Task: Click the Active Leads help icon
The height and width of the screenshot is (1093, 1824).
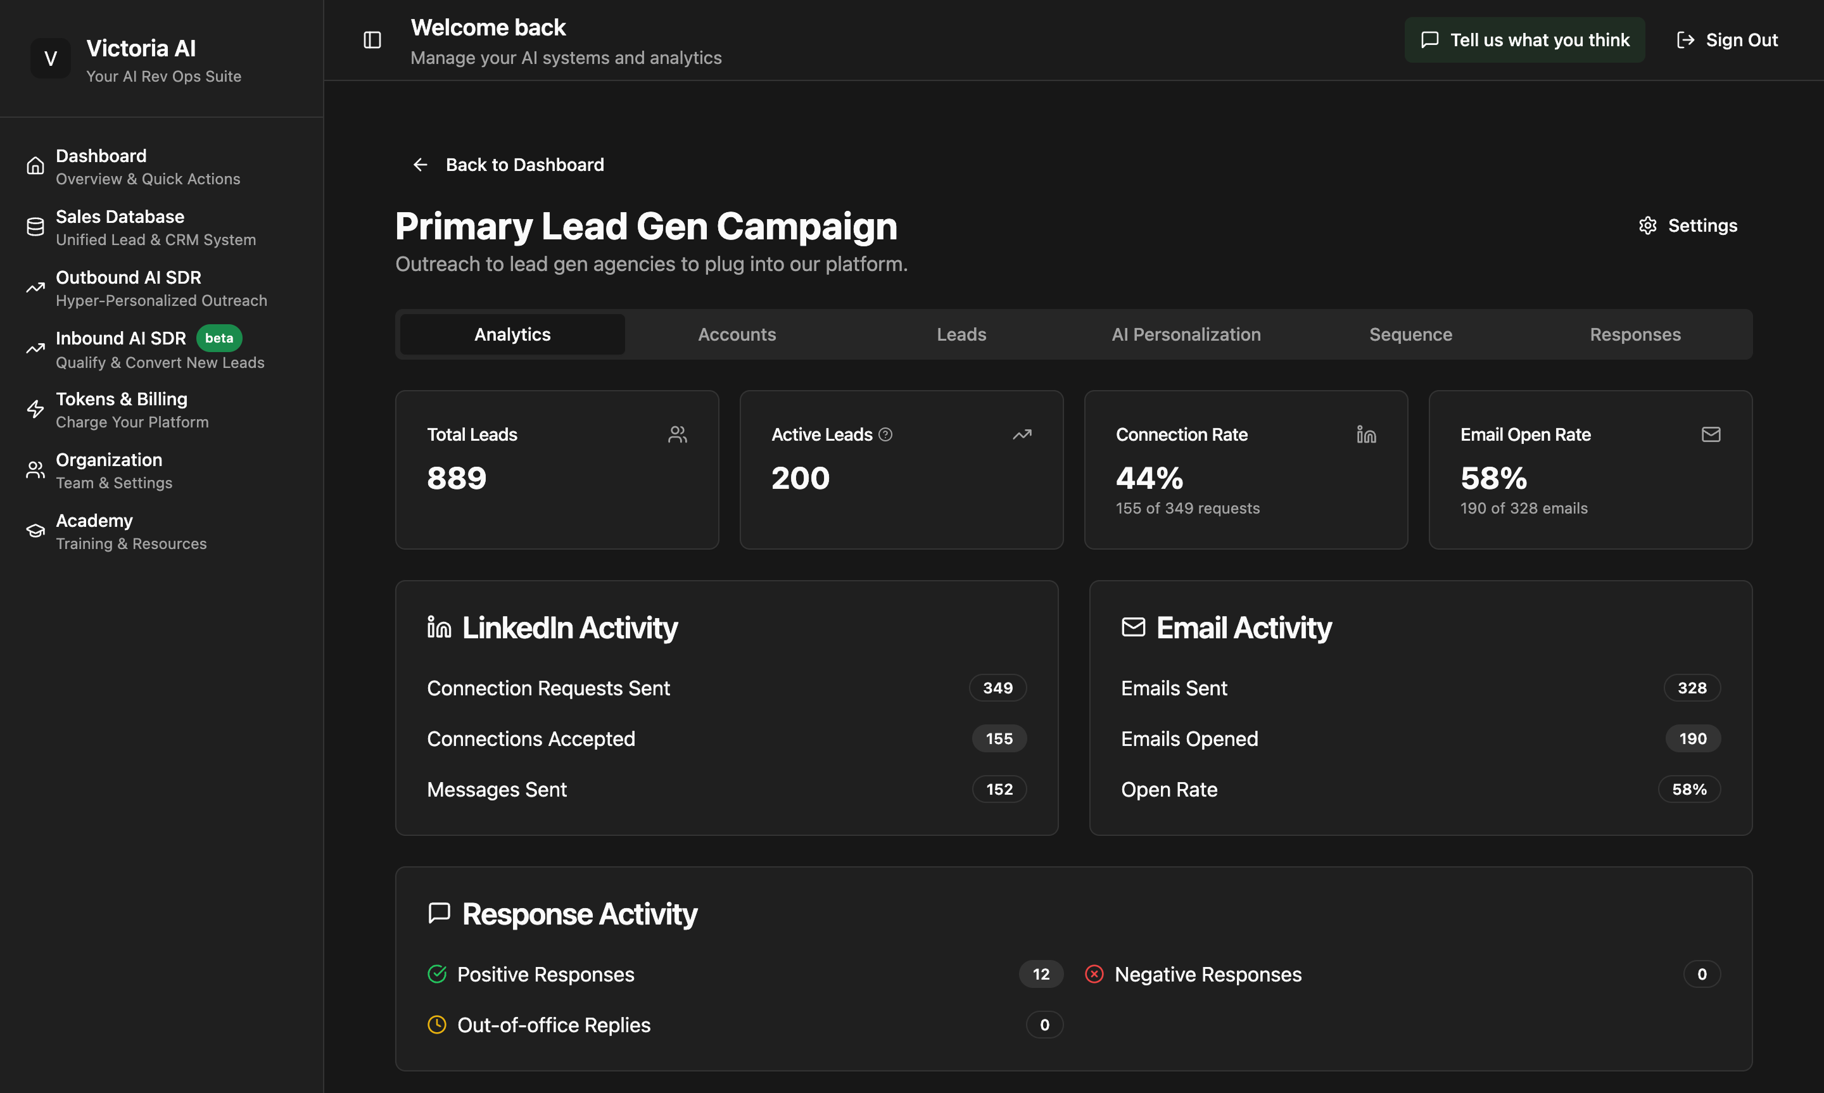Action: [886, 434]
